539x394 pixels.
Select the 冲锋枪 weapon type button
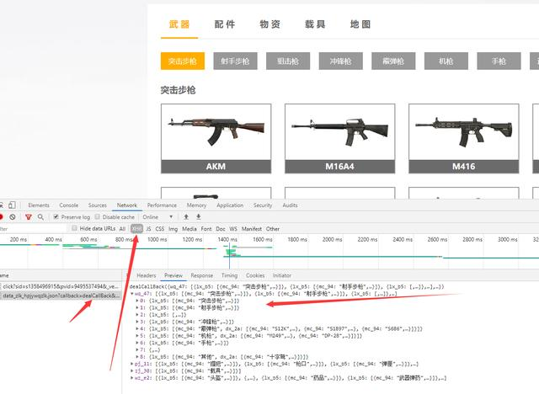tap(340, 61)
